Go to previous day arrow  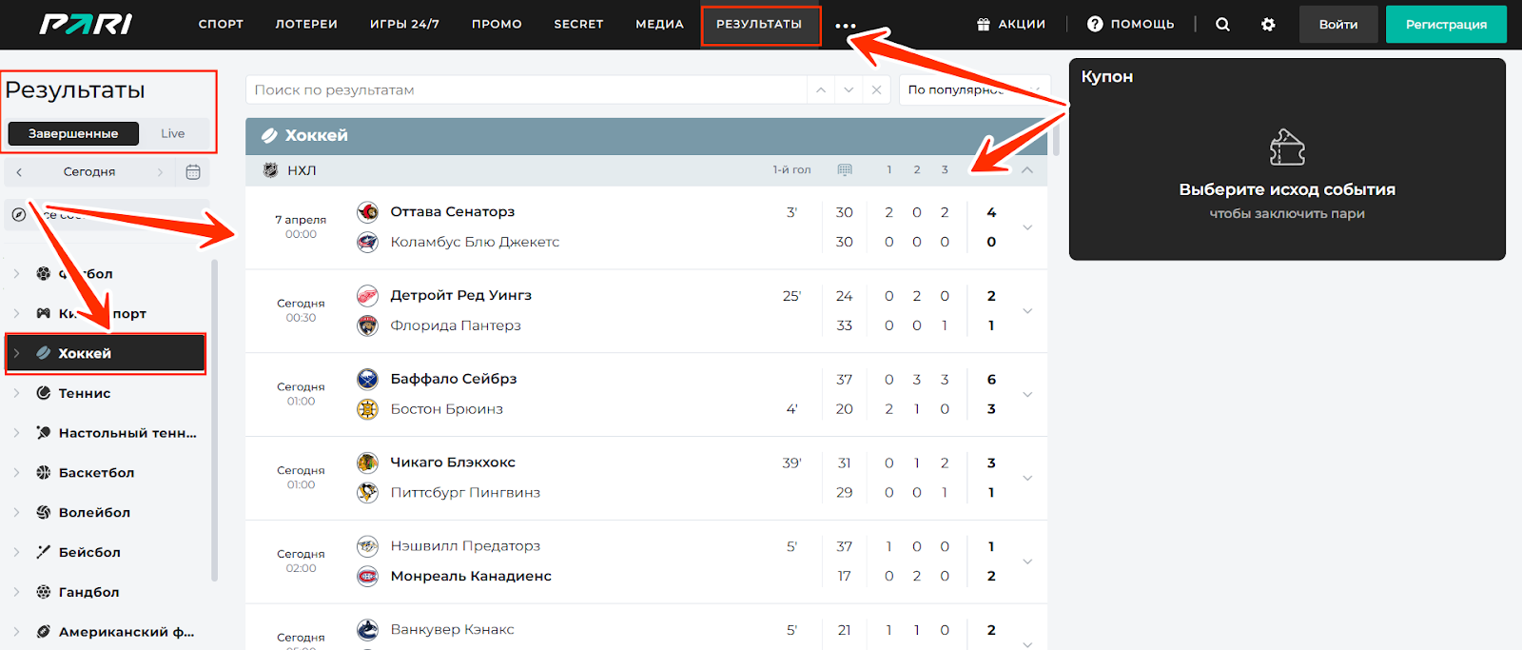19,172
